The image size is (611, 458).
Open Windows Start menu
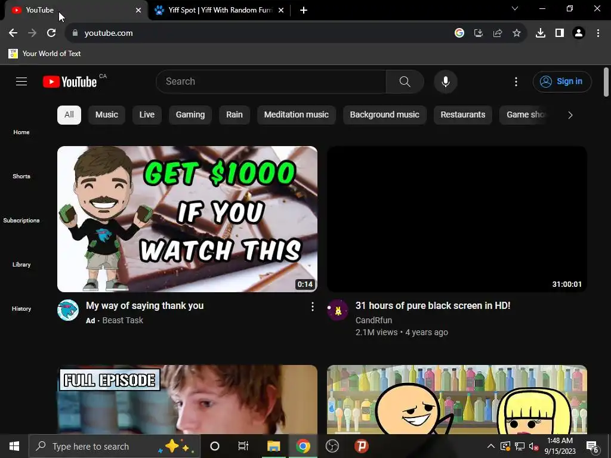tap(14, 446)
